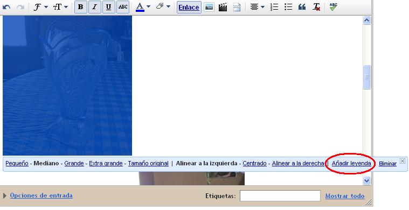The image size is (409, 210).
Task: Open the font family menu
Action: [40, 7]
